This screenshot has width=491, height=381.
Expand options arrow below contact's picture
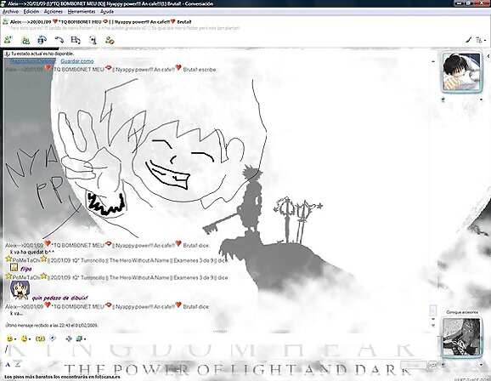pos(482,100)
